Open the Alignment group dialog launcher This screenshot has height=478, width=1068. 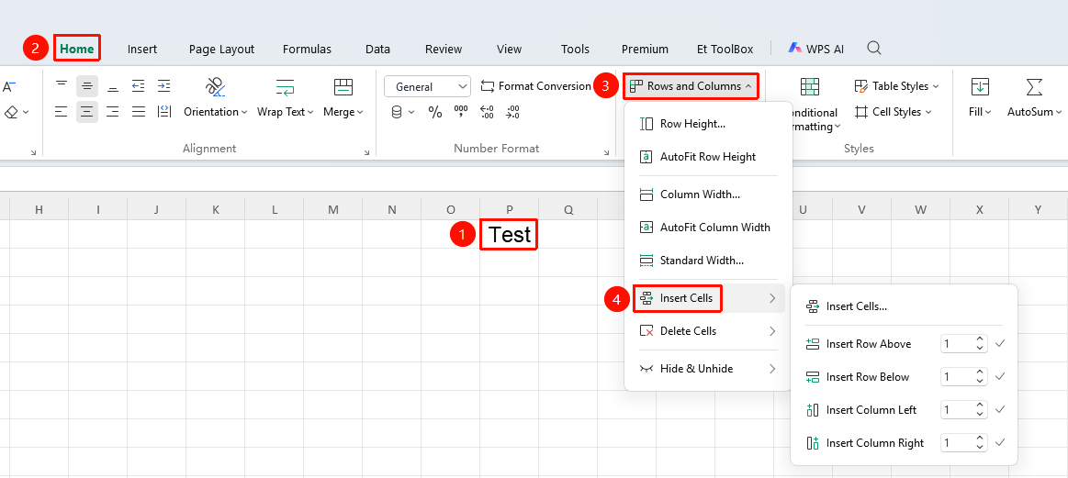[x=367, y=152]
